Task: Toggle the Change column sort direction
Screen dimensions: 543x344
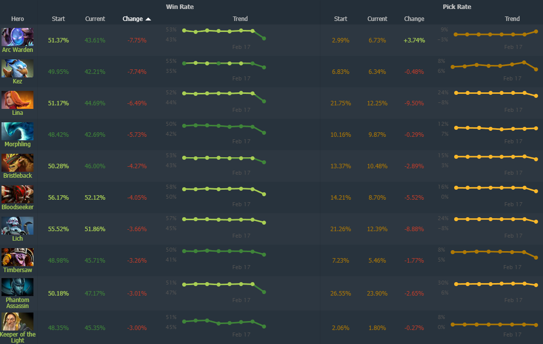Action: [137, 18]
